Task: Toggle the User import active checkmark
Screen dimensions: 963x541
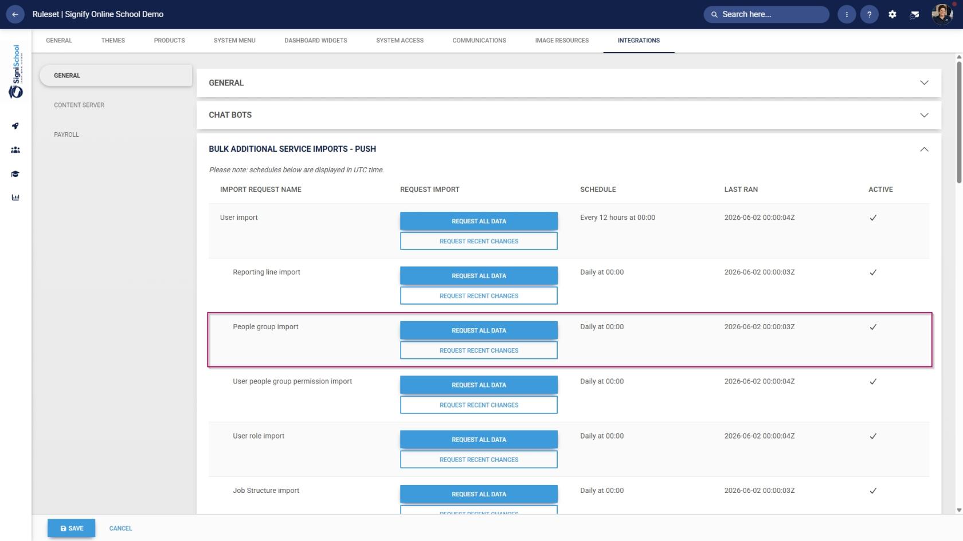Action: point(873,218)
